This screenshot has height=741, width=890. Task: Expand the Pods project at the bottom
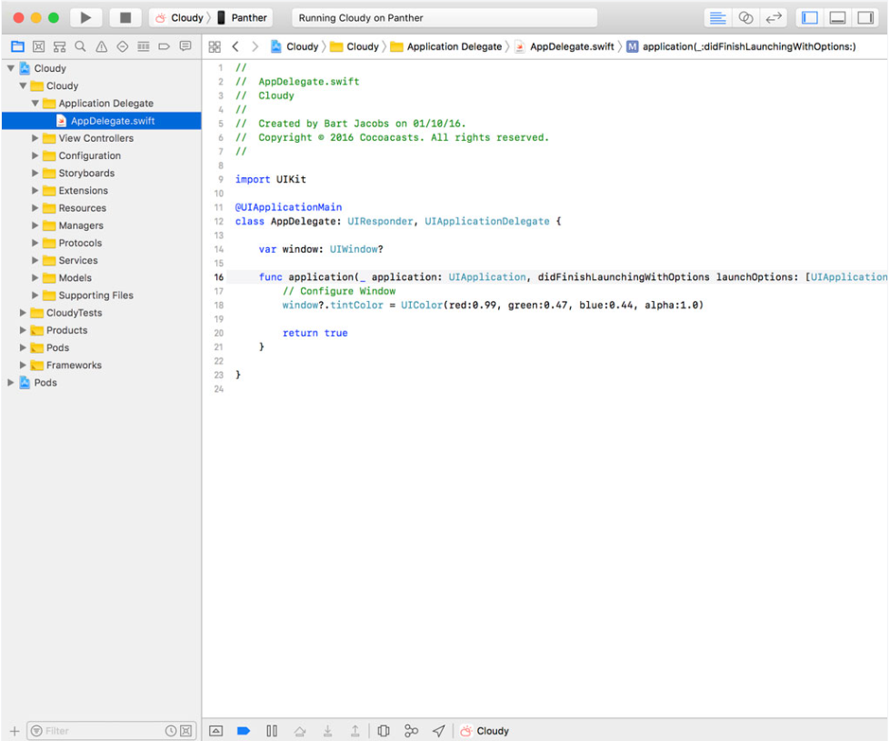(8, 383)
